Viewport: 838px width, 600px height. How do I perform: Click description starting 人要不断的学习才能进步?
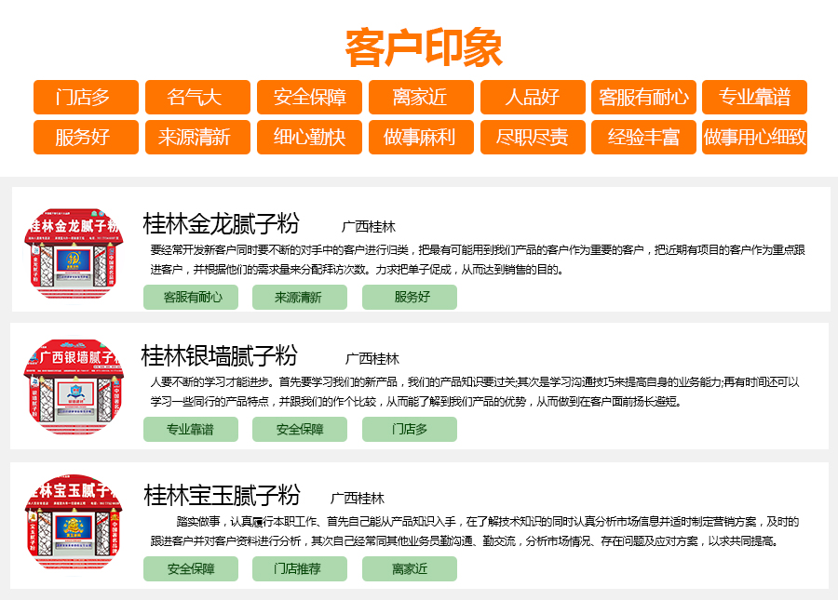pos(475,392)
